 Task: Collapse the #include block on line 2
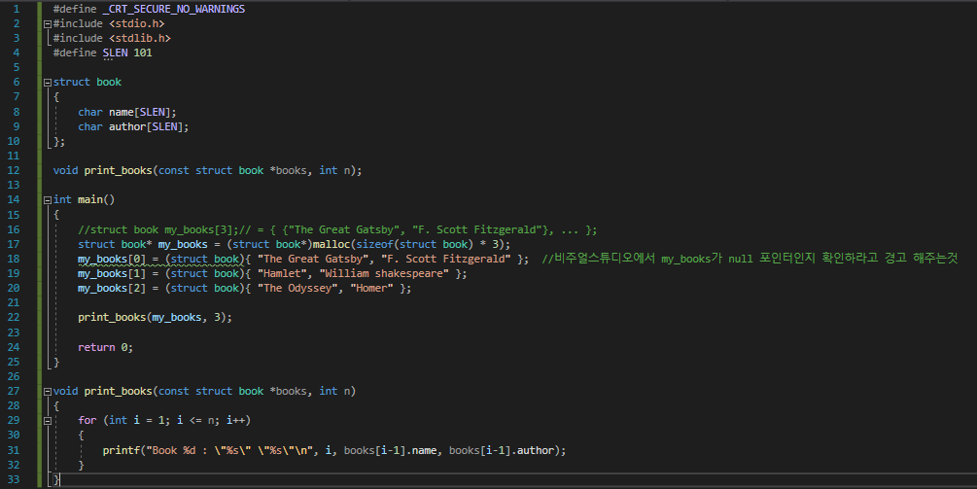48,24
